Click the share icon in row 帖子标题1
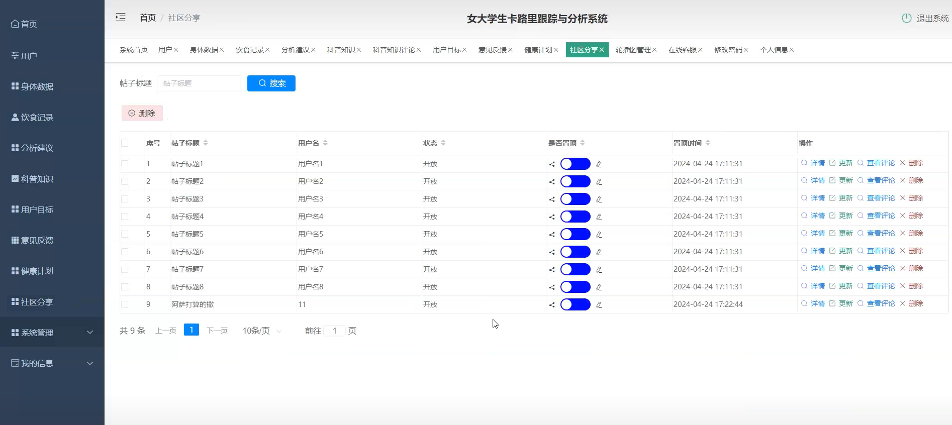 [552, 164]
